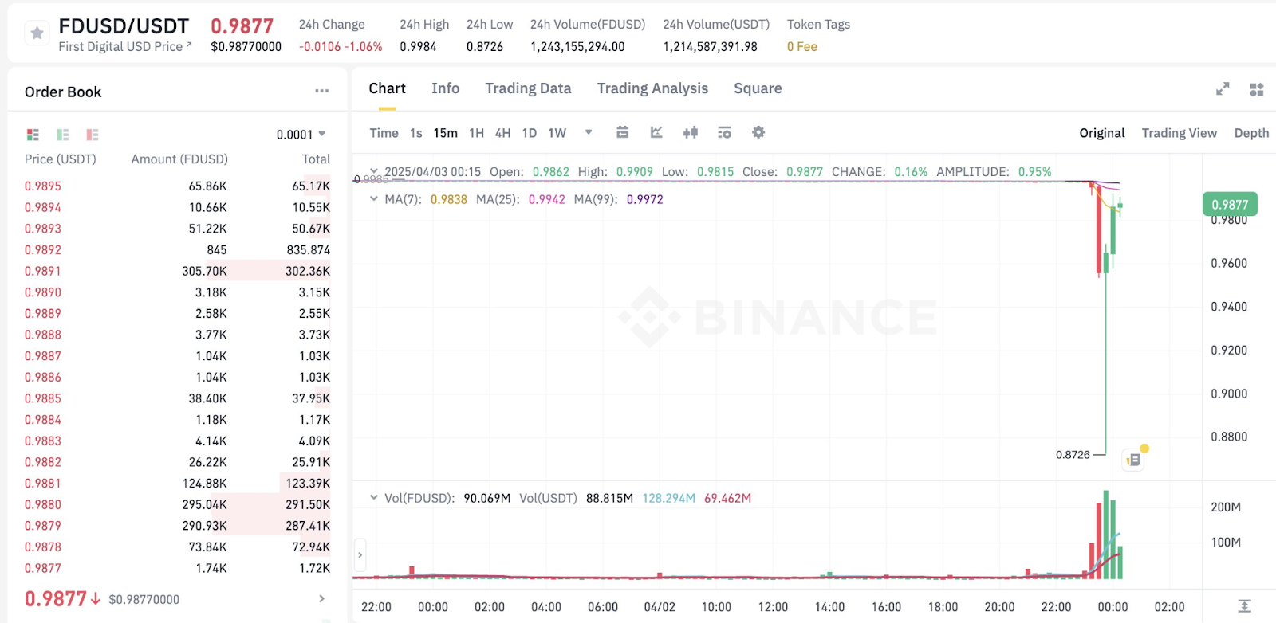Expand chart to fullscreen
This screenshot has width=1276, height=623.
pos(1222,89)
